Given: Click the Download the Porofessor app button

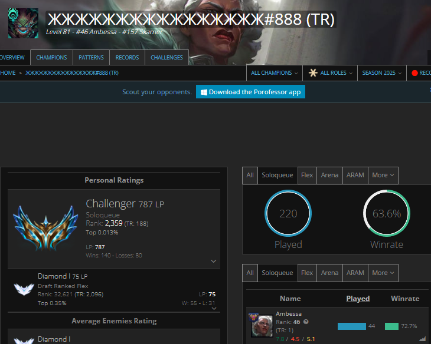Looking at the screenshot, I should click(250, 92).
